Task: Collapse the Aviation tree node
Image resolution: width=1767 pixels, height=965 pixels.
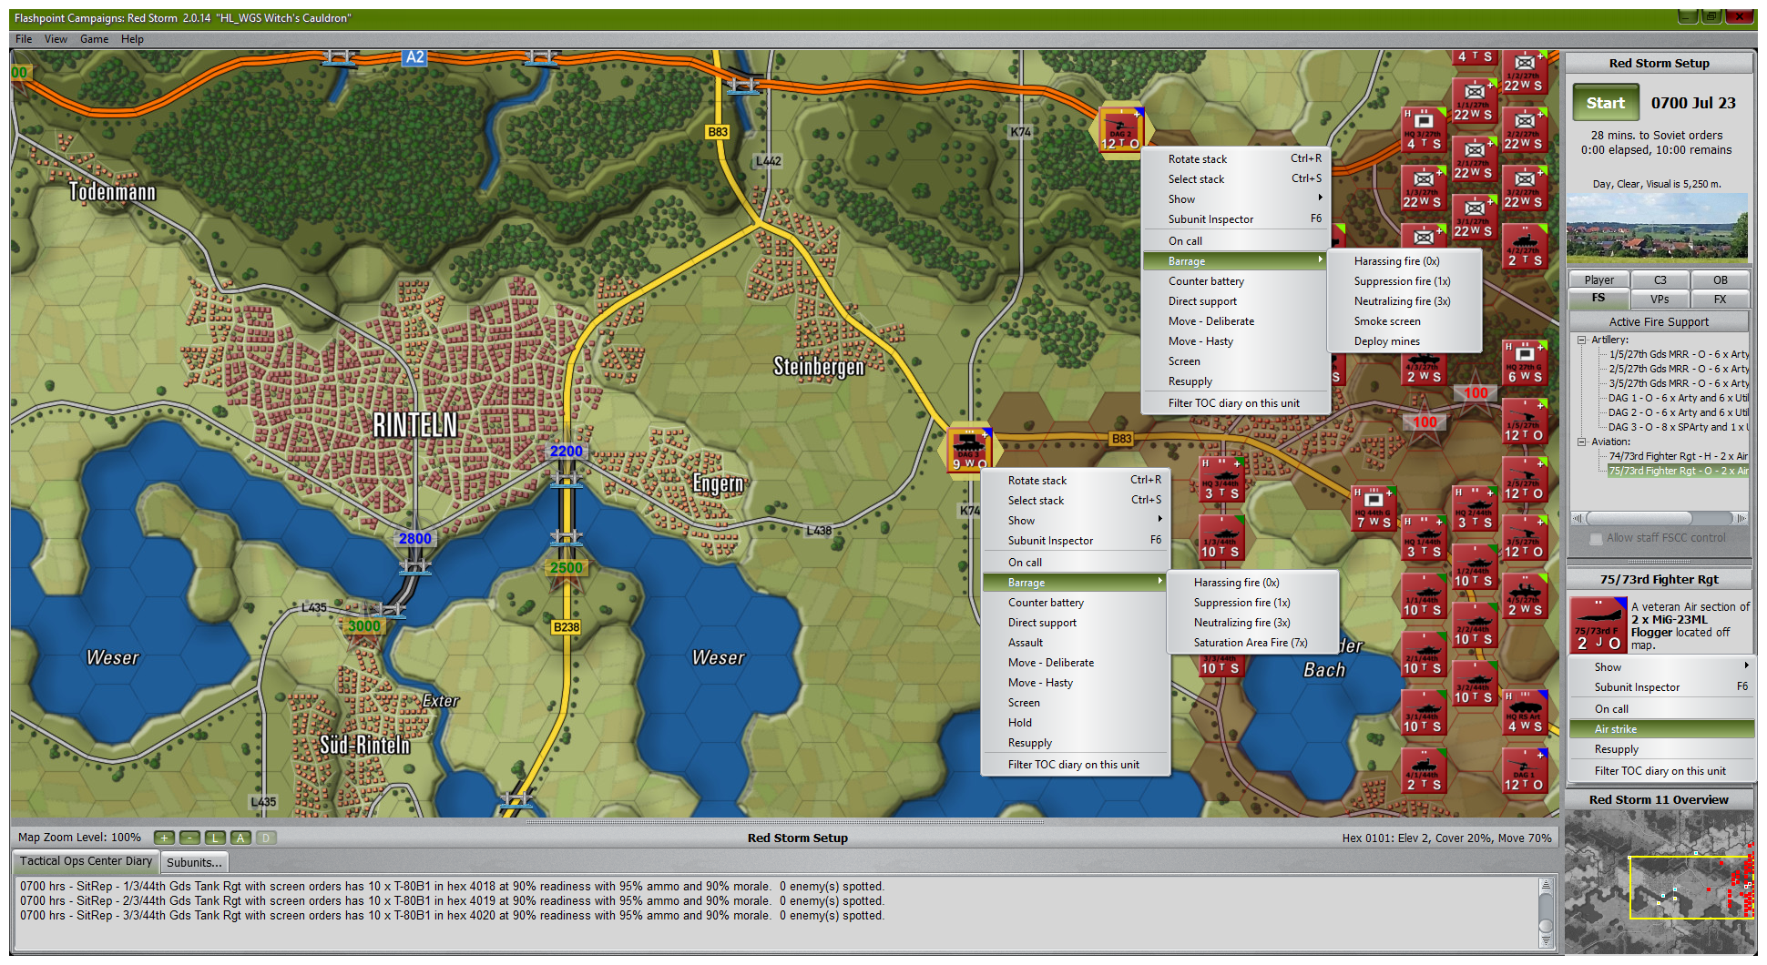Action: (x=1582, y=442)
